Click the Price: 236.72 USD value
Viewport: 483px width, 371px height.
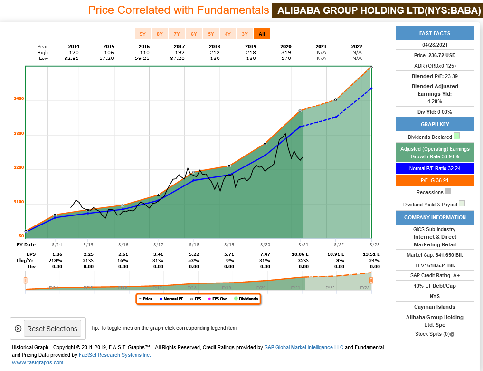[435, 55]
